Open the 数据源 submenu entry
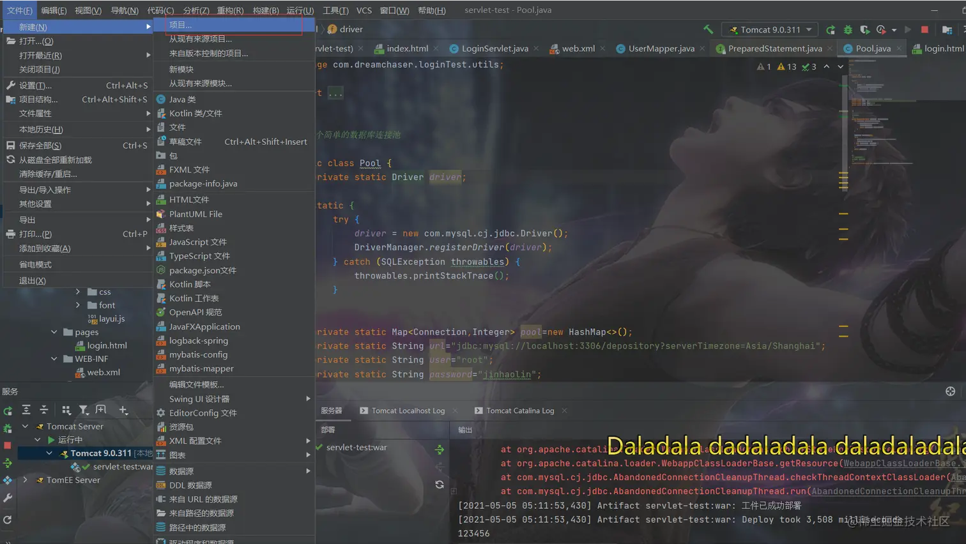Viewport: 966px width, 544px height. point(234,471)
